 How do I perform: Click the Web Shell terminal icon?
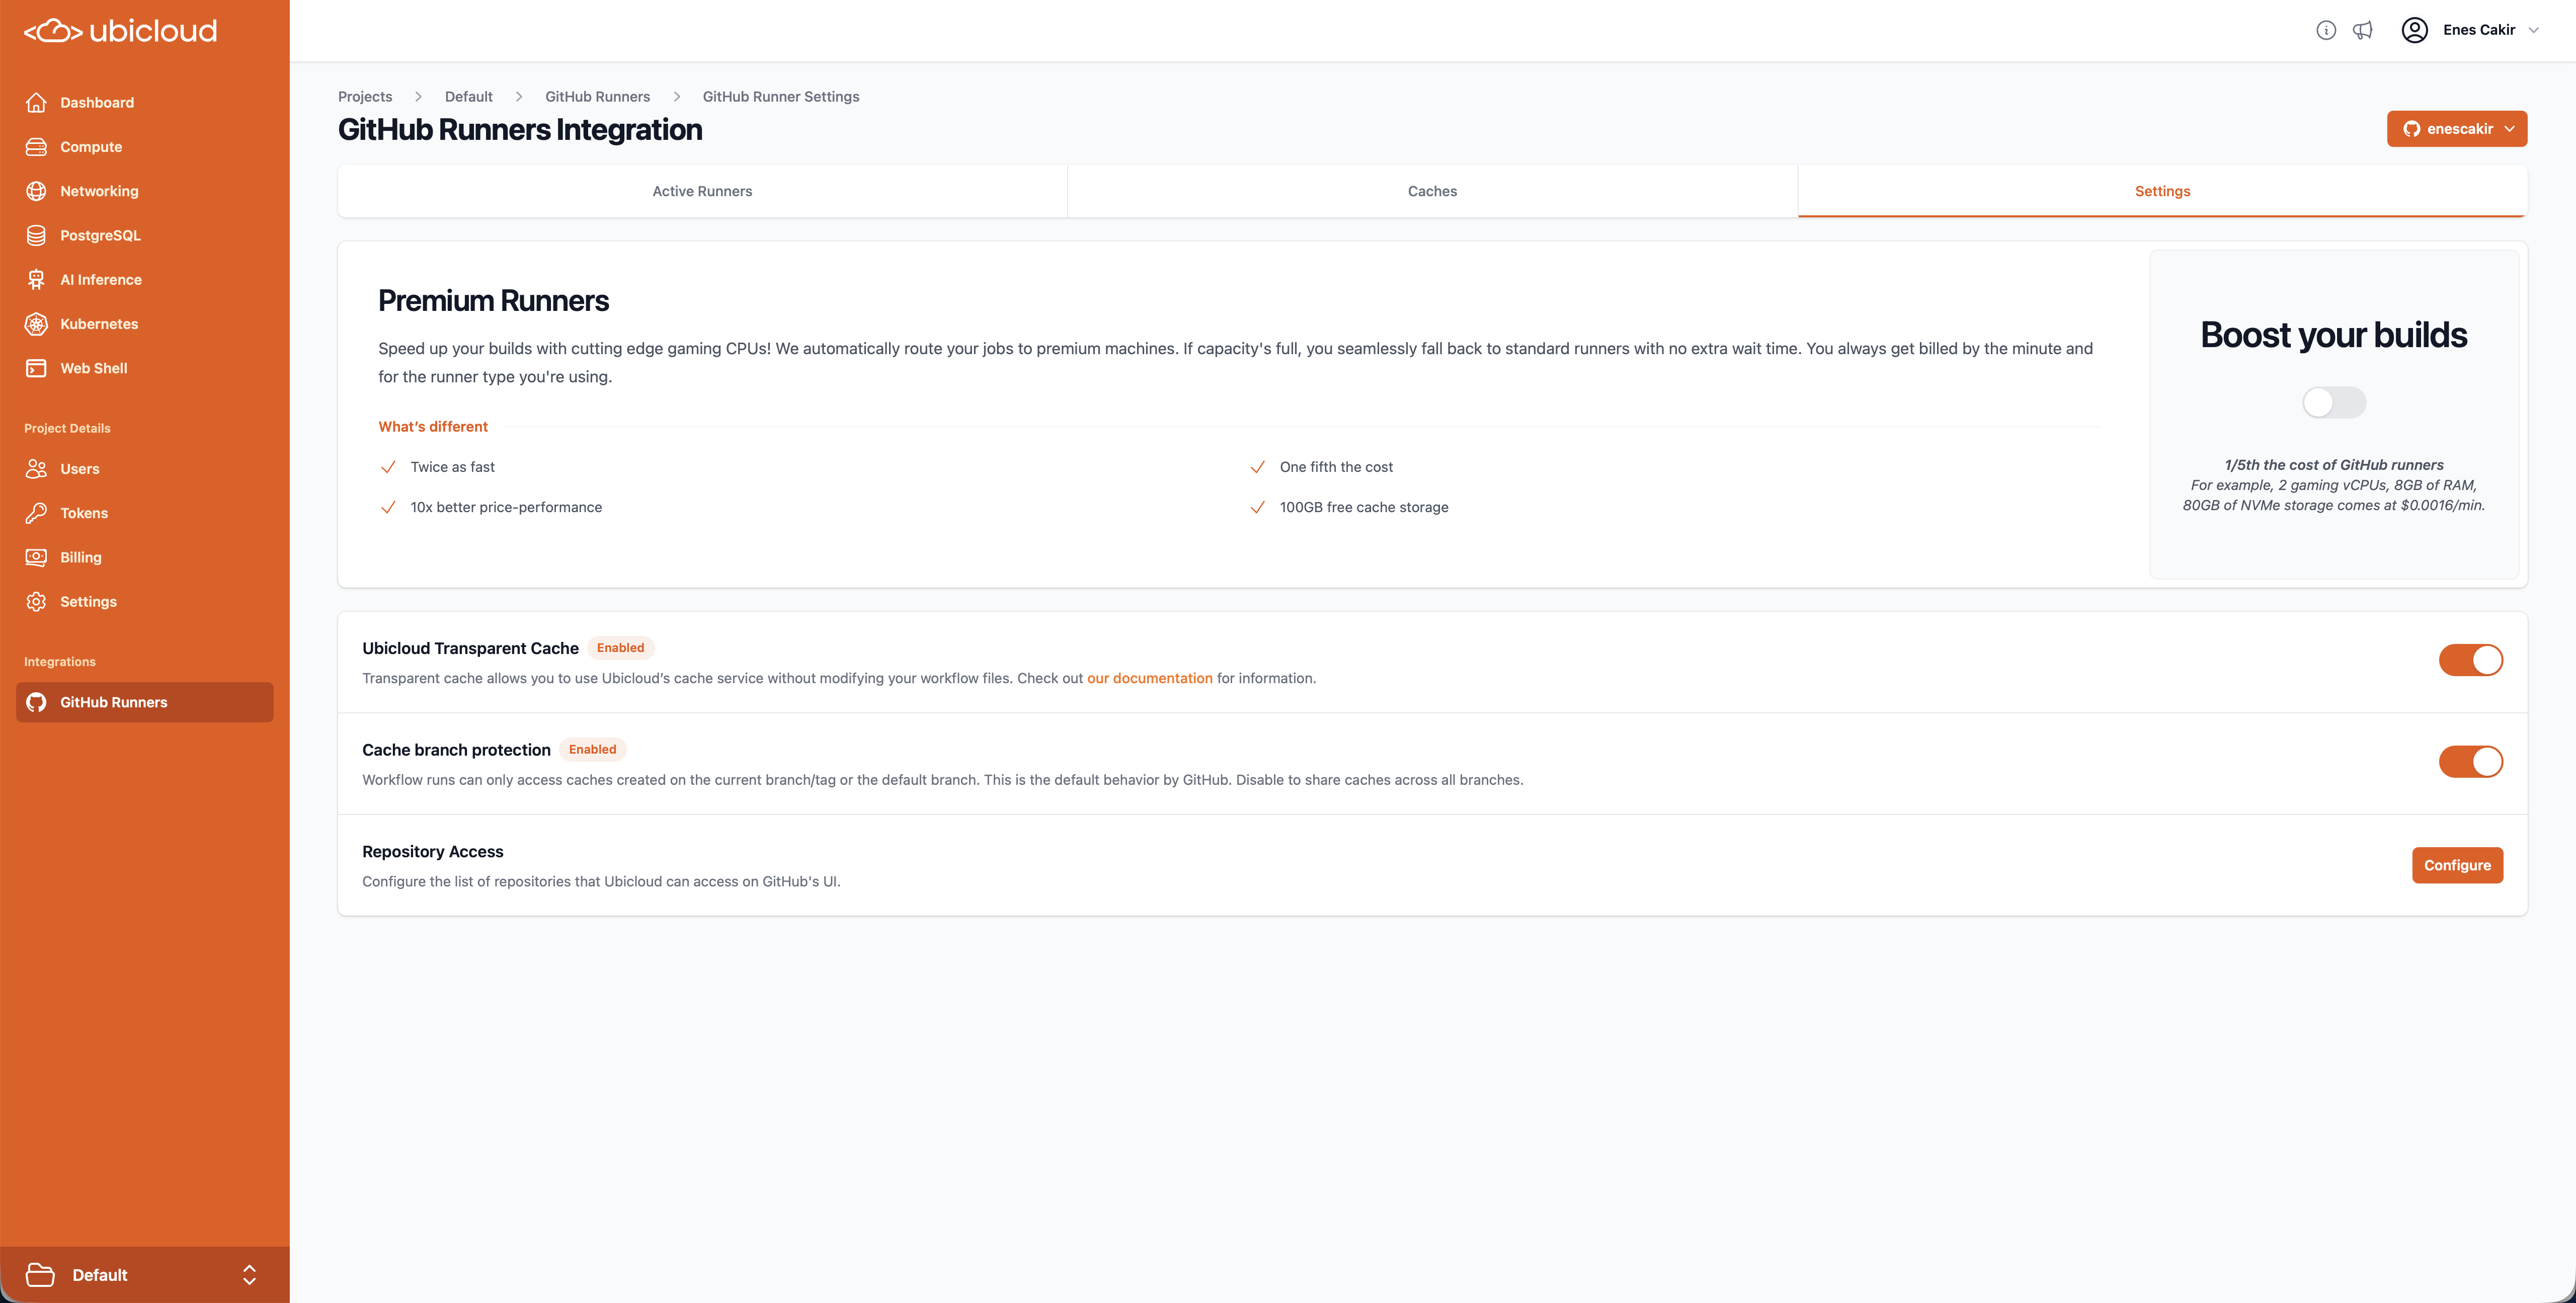click(36, 368)
